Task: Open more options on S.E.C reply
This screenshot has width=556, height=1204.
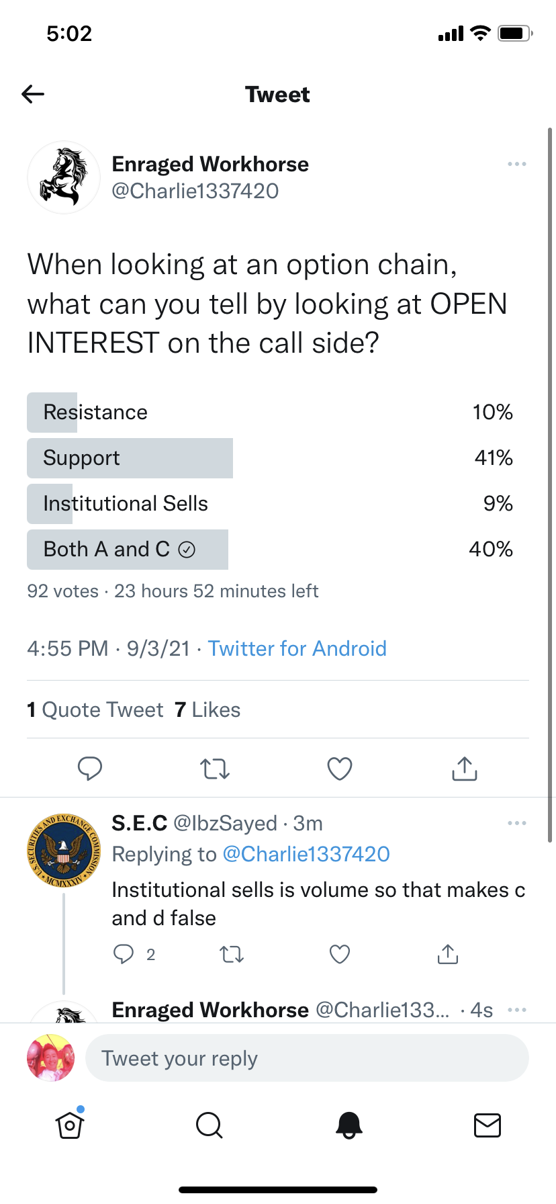Action: [x=517, y=823]
